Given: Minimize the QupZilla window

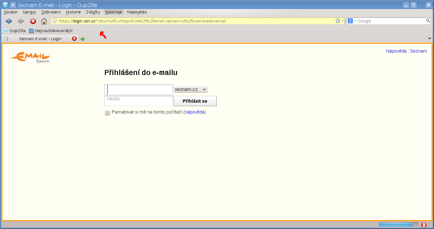Looking at the screenshot, I should 406,5.
